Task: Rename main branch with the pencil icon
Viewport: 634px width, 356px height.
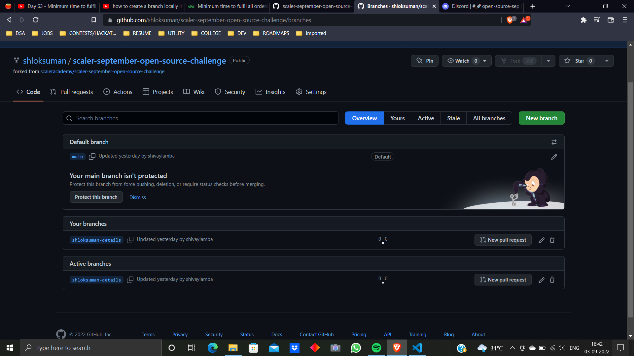Action: pyautogui.click(x=554, y=157)
